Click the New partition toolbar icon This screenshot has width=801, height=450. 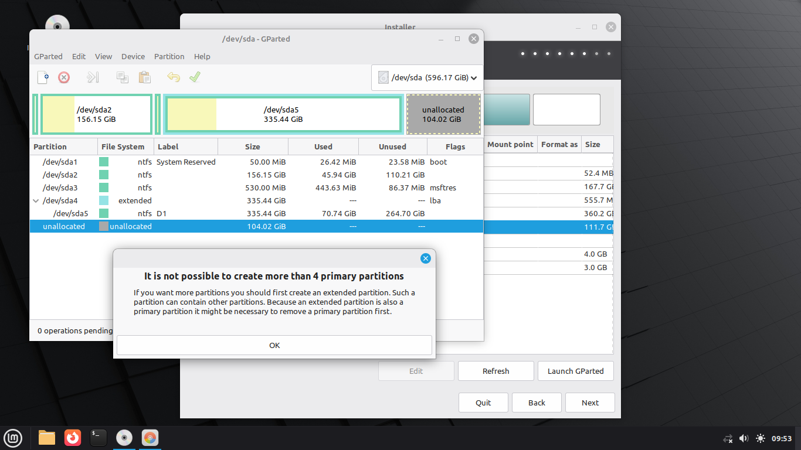click(x=43, y=77)
